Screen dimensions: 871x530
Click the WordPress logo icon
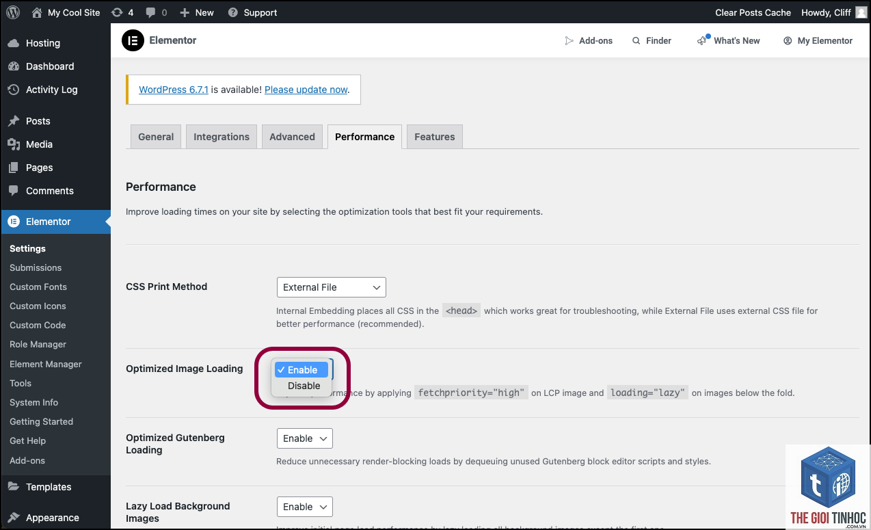(13, 12)
